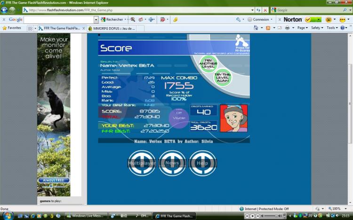Go forward with the browser Forward arrow

click(x=12, y=10)
